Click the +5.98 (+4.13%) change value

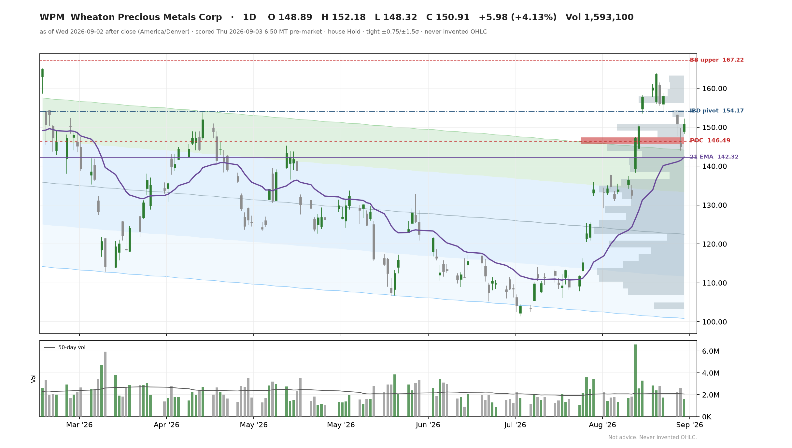[x=517, y=17]
